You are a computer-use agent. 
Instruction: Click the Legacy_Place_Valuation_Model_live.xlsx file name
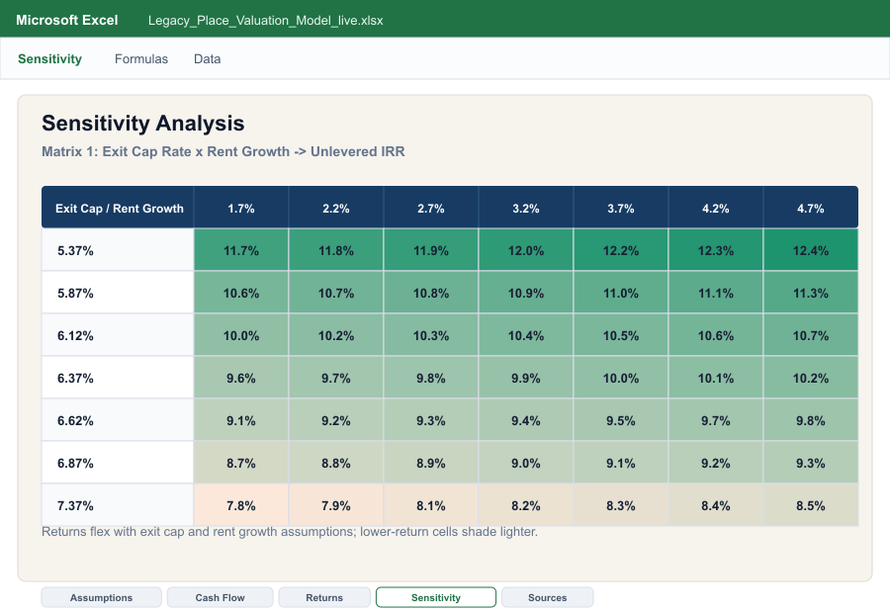point(266,21)
